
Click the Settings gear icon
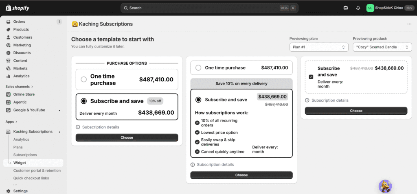[8, 191]
